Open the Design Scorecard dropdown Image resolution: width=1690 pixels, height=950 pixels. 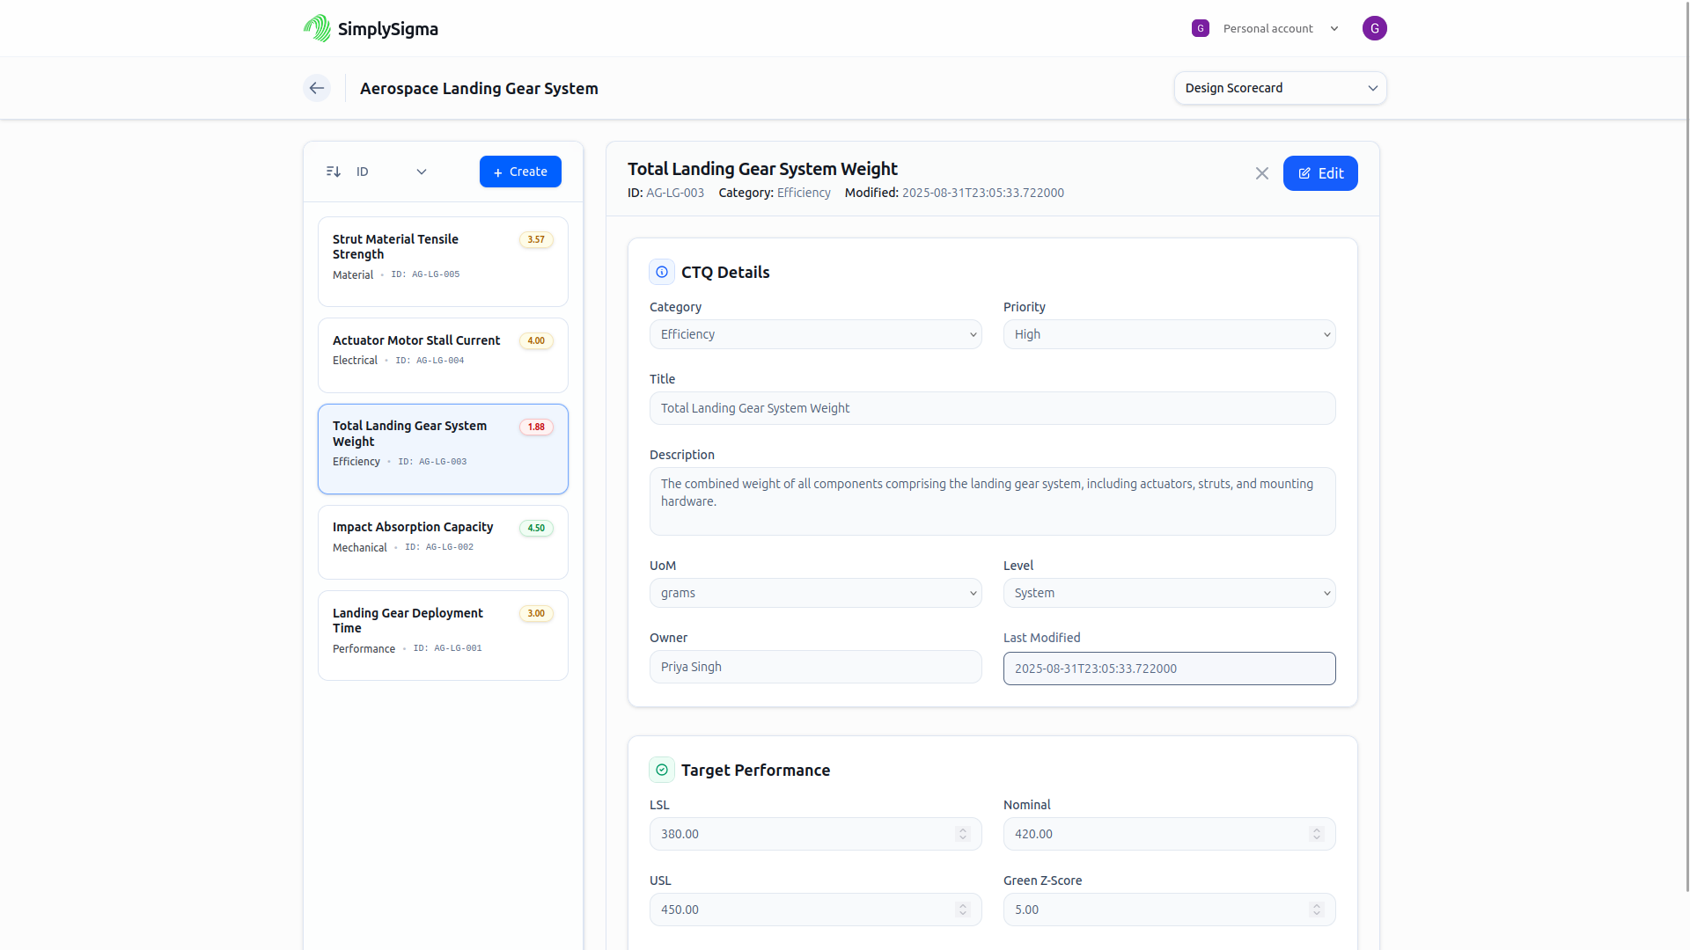tap(1280, 88)
